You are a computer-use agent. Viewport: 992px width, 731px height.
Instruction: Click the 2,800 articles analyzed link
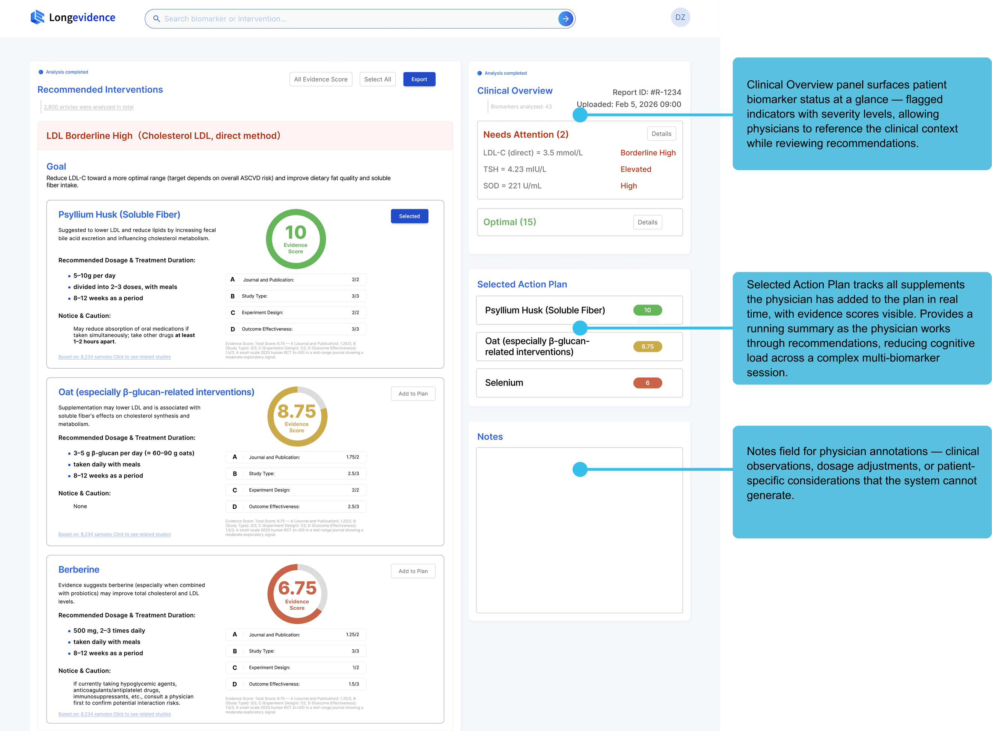click(89, 107)
